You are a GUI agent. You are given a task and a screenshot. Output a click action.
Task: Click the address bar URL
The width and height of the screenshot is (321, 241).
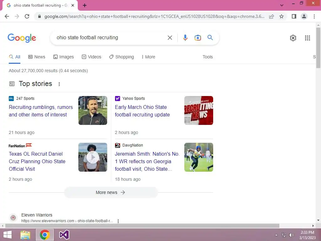pos(154,16)
